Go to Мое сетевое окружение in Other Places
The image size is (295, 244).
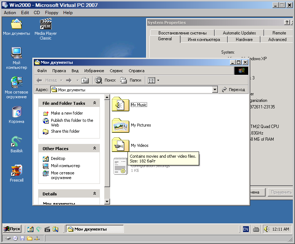(x=59, y=175)
